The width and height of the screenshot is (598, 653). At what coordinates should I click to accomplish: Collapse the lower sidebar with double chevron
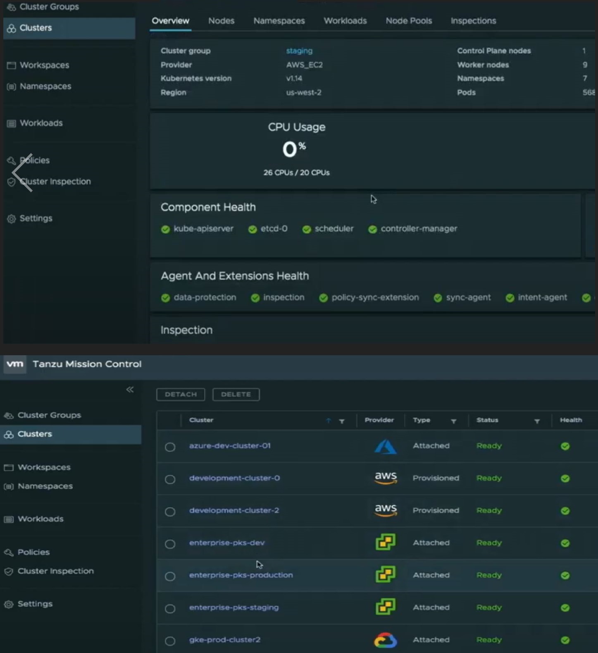point(130,390)
